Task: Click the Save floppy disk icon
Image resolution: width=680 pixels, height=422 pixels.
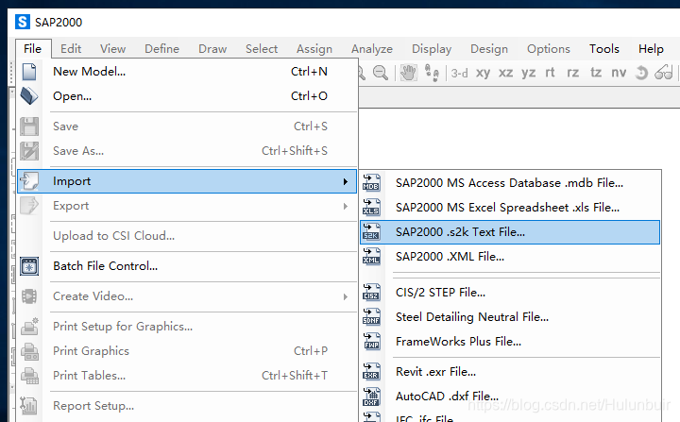Action: 29,127
